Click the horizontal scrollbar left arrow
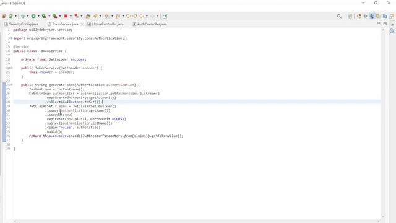396x223 pixels. click(x=15, y=221)
